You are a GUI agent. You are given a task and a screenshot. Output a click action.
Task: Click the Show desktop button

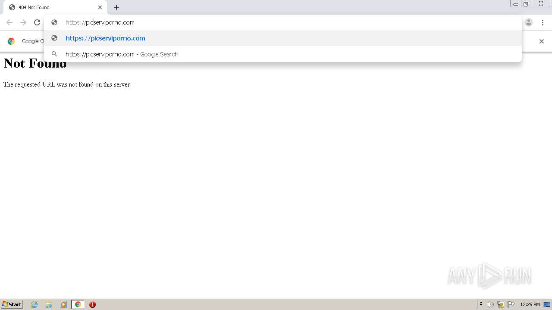tap(547, 304)
